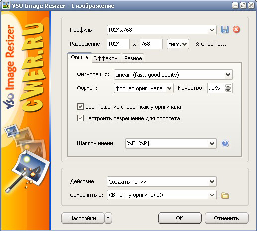Screen dimensions: 257x231
Task: Switch to the Общие tab
Action: pyautogui.click(x=80, y=57)
